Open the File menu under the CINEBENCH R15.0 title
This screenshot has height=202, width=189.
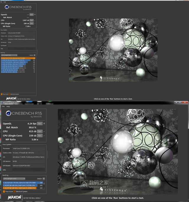(3, 106)
